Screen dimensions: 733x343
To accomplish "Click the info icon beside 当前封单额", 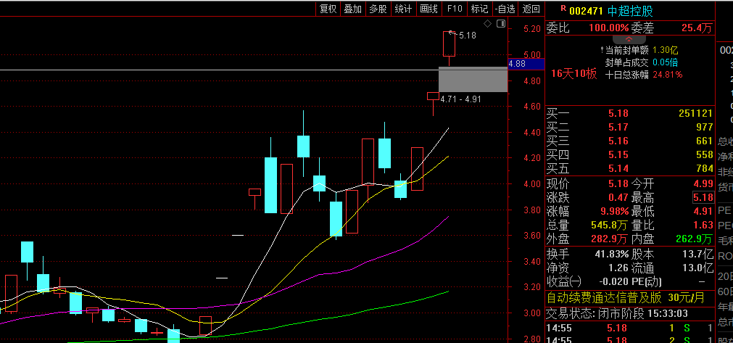I will point(602,49).
